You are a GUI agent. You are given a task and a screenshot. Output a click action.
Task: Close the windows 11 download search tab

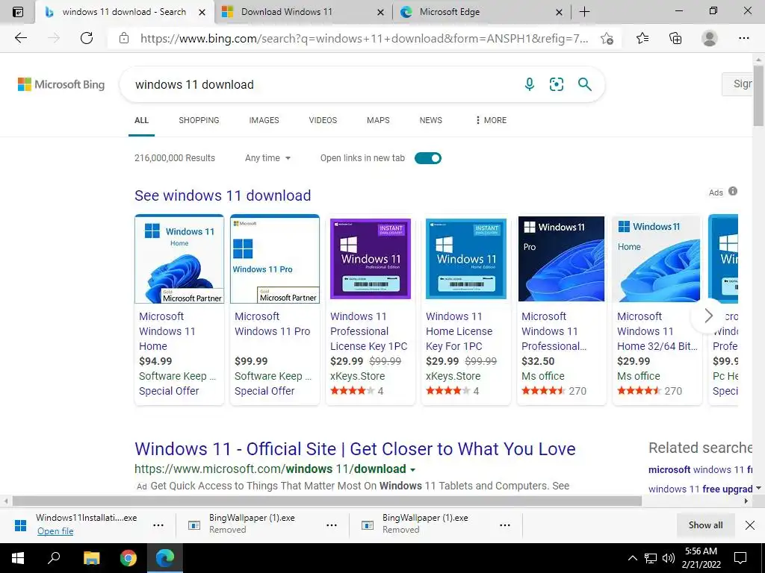point(202,12)
